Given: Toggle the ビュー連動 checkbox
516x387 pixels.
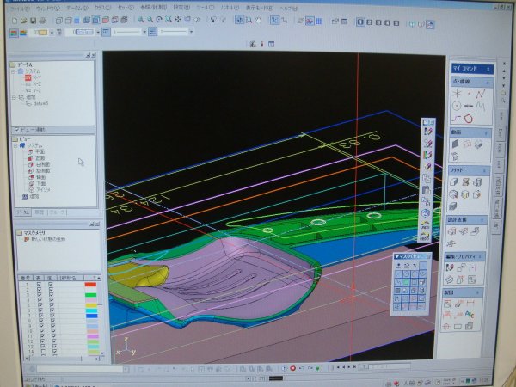Looking at the screenshot, I should [17, 130].
